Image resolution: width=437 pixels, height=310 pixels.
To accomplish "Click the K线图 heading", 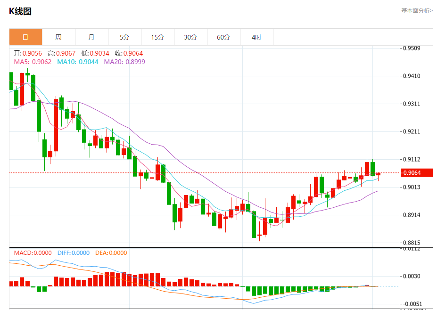I will [20, 11].
